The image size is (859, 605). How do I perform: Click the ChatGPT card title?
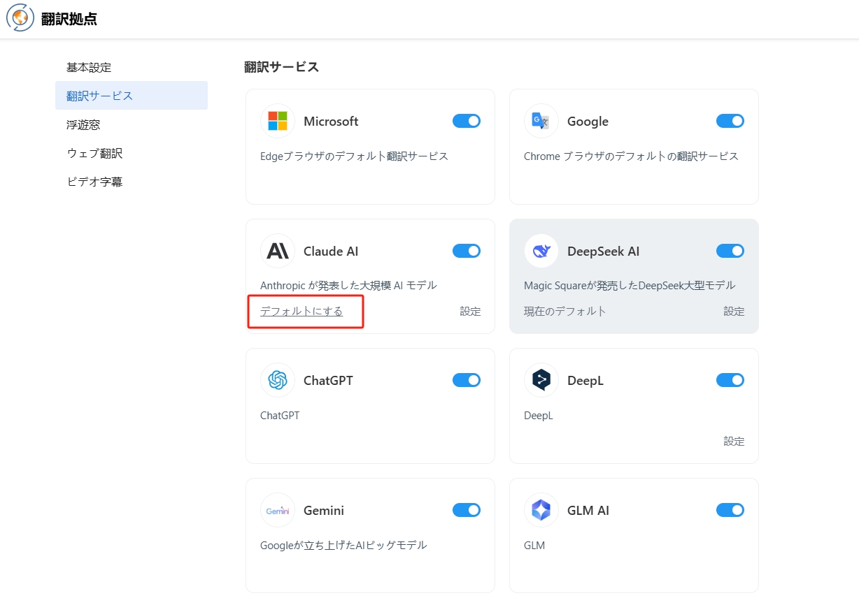(x=328, y=381)
